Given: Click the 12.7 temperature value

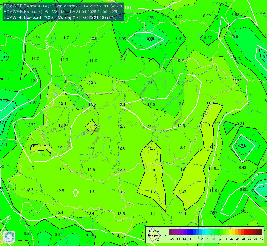Looking at the screenshot, I should (61, 147).
